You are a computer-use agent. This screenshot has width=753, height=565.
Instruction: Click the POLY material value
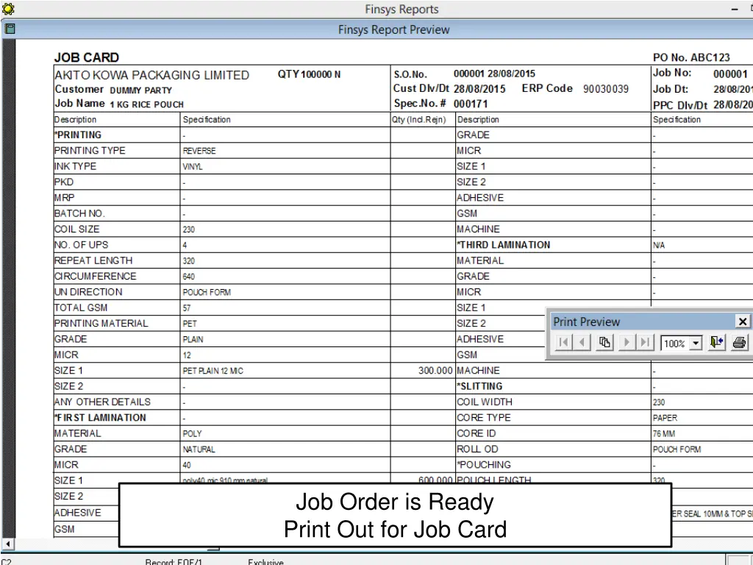pos(192,434)
